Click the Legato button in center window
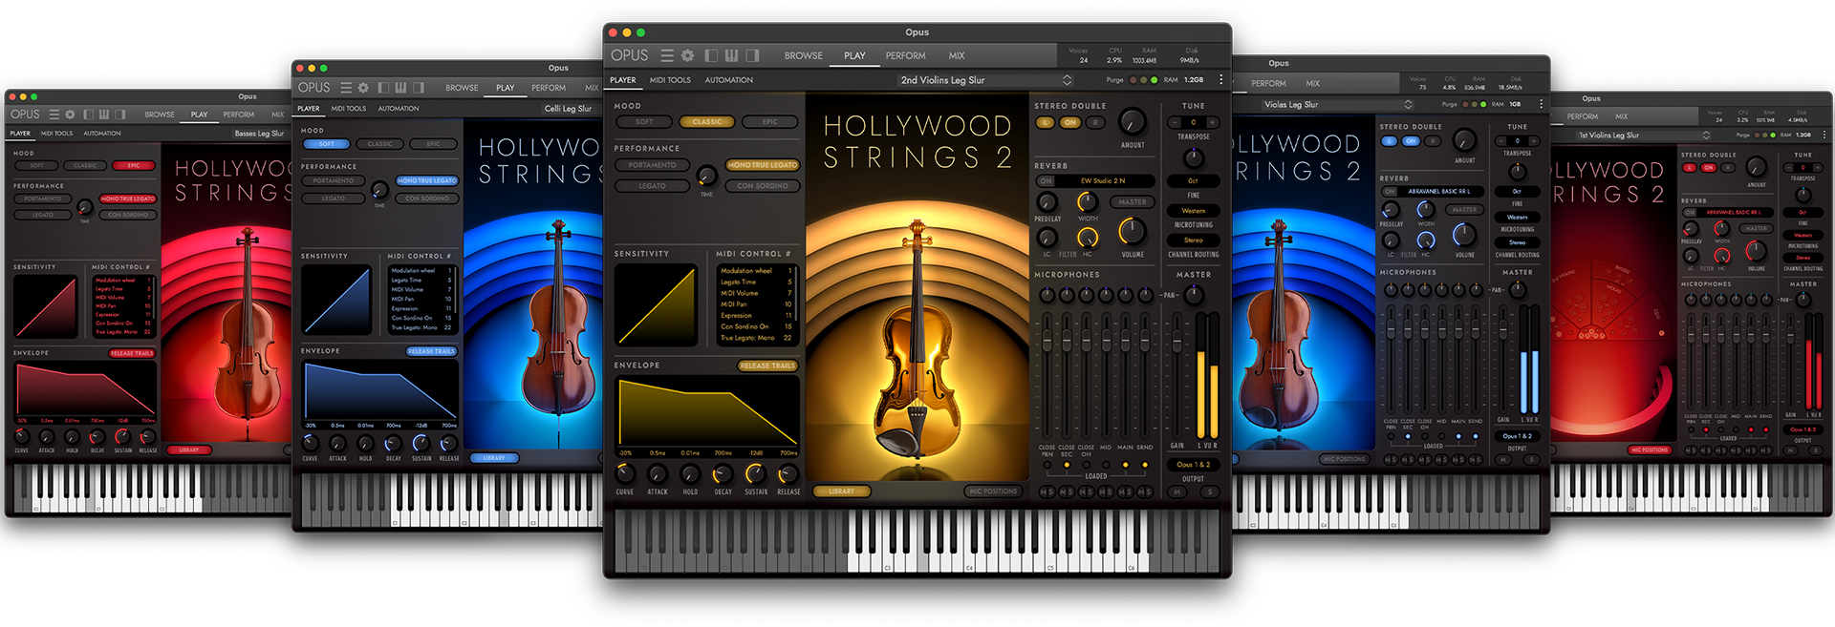 pyautogui.click(x=653, y=186)
